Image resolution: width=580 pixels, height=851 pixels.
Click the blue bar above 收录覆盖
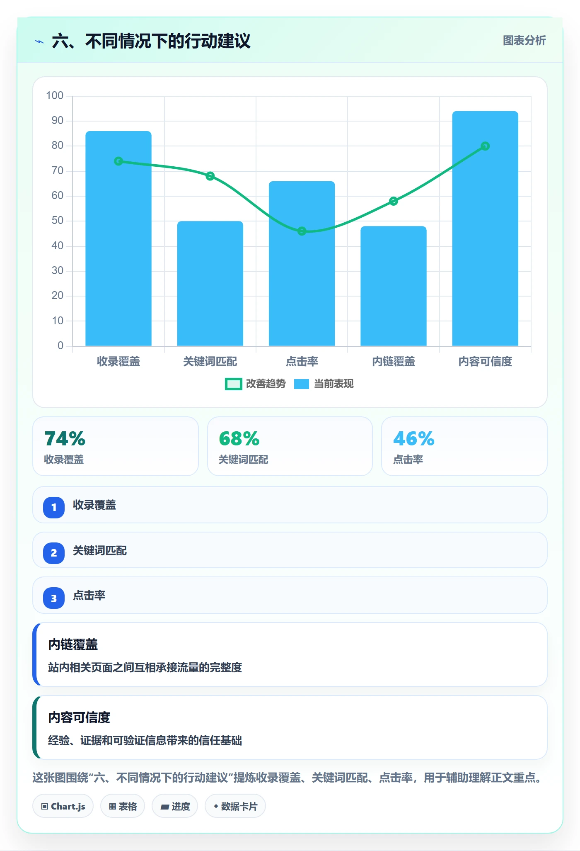click(118, 238)
